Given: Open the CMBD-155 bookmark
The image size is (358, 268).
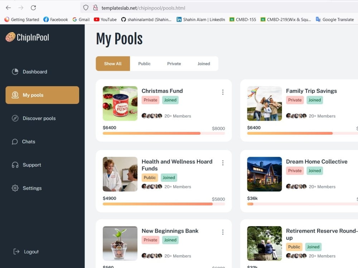Looking at the screenshot, I should coord(243,20).
